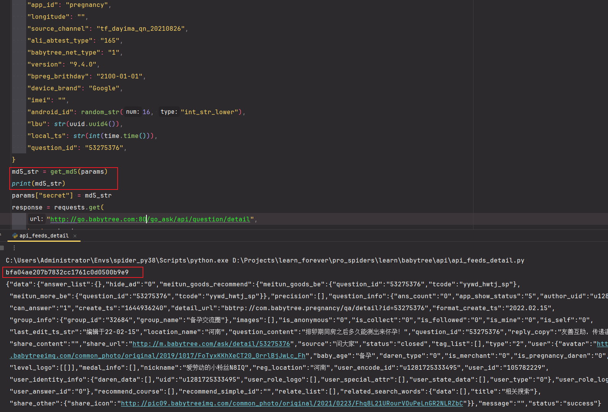Viewport: 608px width, 412px height.
Task: Click the params["secret"] = md5_str line
Action: 62,196
